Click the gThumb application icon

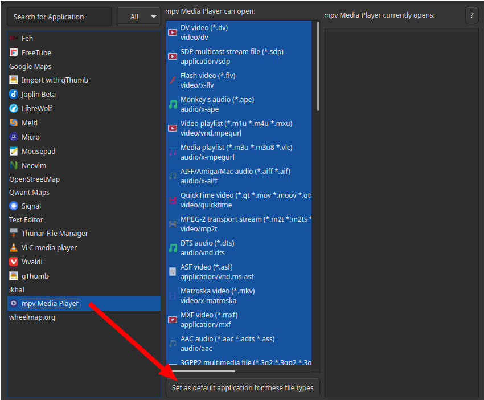[13, 275]
